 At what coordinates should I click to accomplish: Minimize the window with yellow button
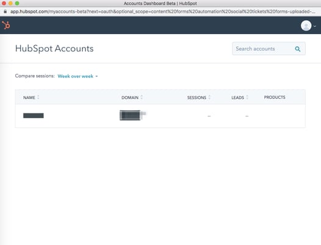pyautogui.click(x=10, y=3)
